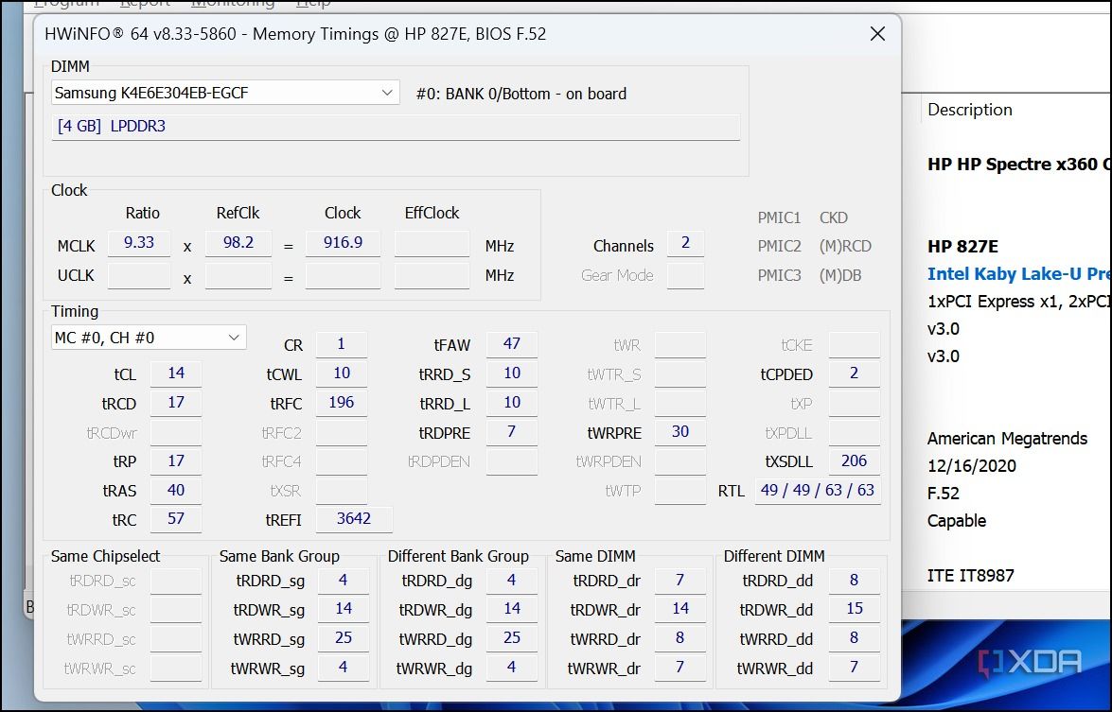Viewport: 1112px width, 712px height.
Task: Click the tRC value 57
Action: (x=176, y=519)
